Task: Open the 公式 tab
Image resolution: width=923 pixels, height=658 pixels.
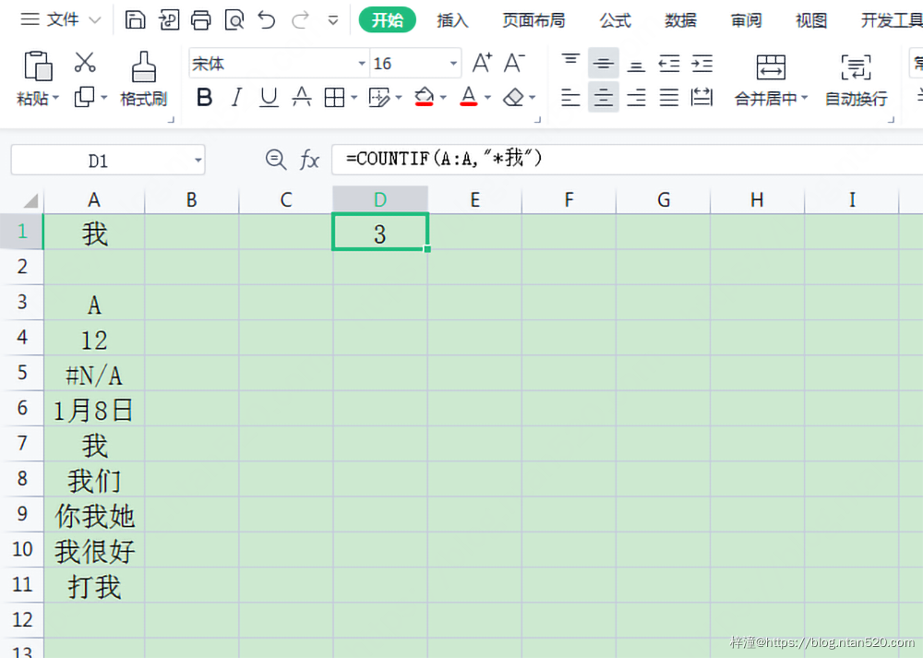Action: (615, 20)
